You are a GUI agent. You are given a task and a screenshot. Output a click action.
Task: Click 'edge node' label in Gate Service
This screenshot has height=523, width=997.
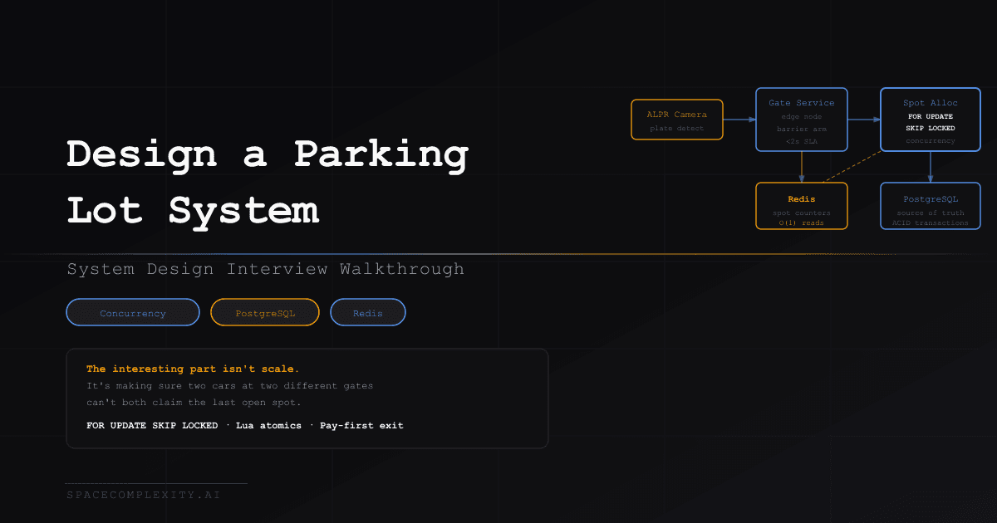click(x=802, y=116)
